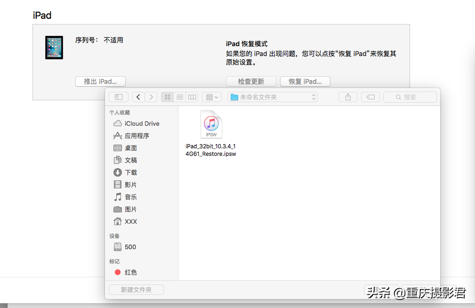
Task: Click the 新建文件夹 button
Action: [136, 290]
